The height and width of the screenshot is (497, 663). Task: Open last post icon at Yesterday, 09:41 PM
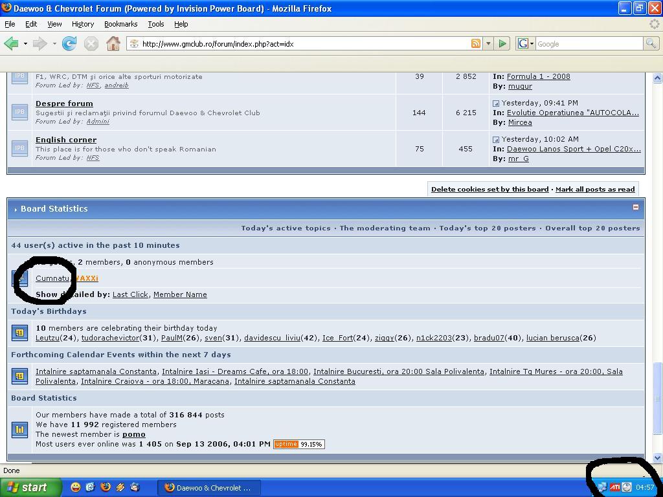click(x=496, y=103)
